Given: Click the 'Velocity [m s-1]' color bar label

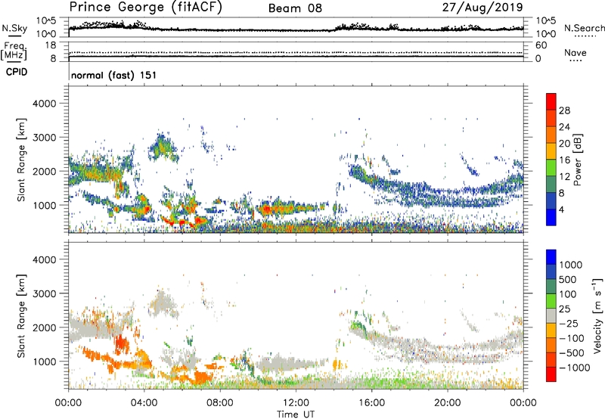Looking at the screenshot, I should pyautogui.click(x=597, y=315).
